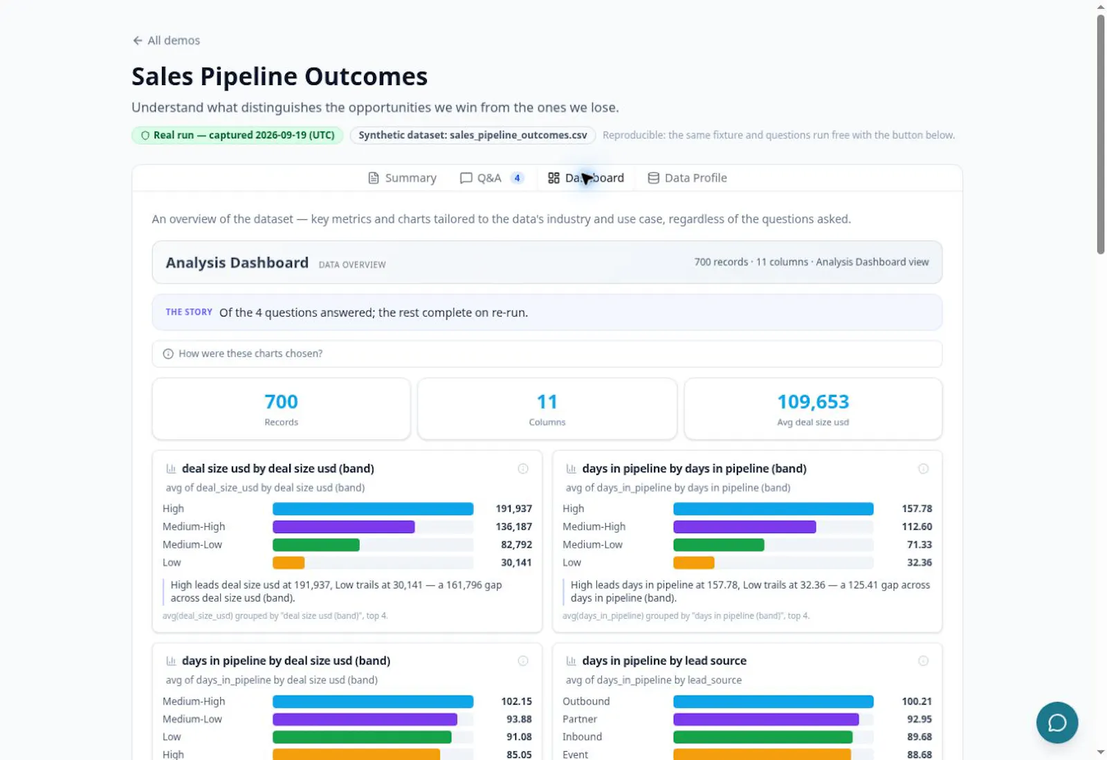Select the Dashboard tab
1107x760 pixels.
pos(586,178)
